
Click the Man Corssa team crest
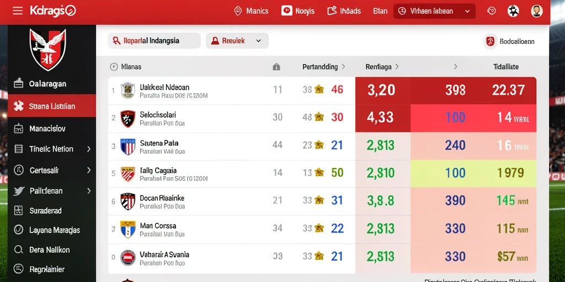pyautogui.click(x=127, y=229)
